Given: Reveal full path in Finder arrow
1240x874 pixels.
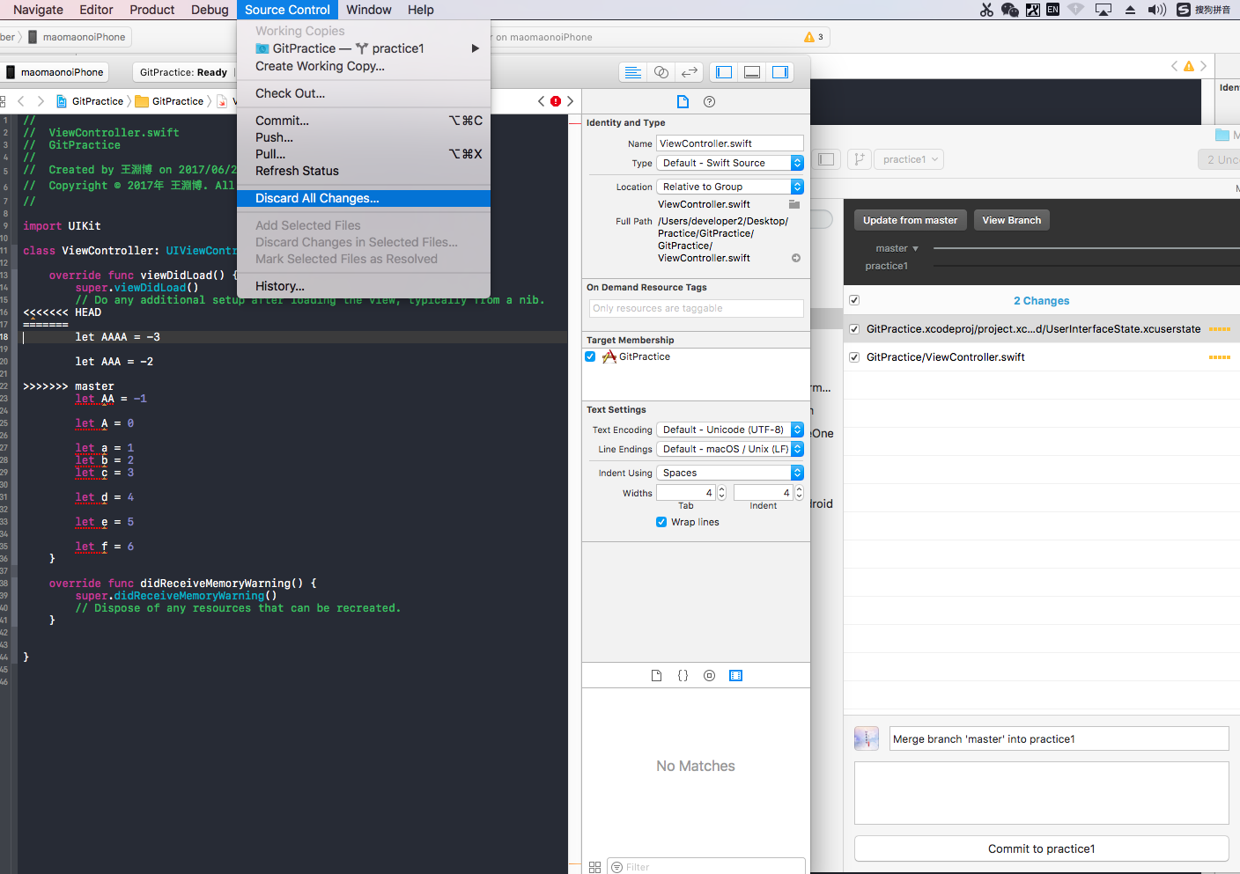Looking at the screenshot, I should (x=796, y=258).
